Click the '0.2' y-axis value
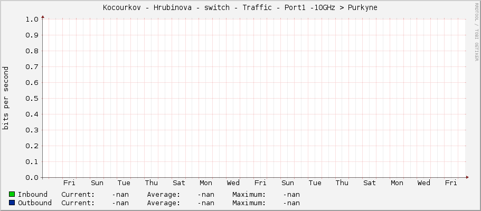 tap(32, 146)
